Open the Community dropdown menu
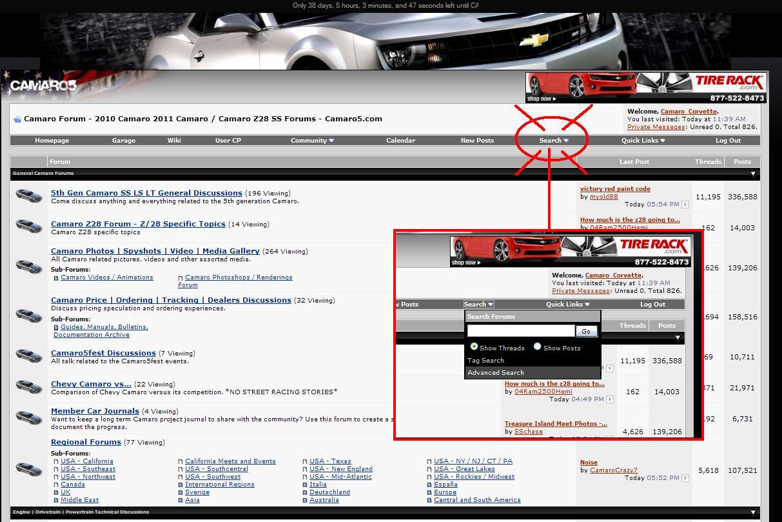The height and width of the screenshot is (522, 782). 311,140
